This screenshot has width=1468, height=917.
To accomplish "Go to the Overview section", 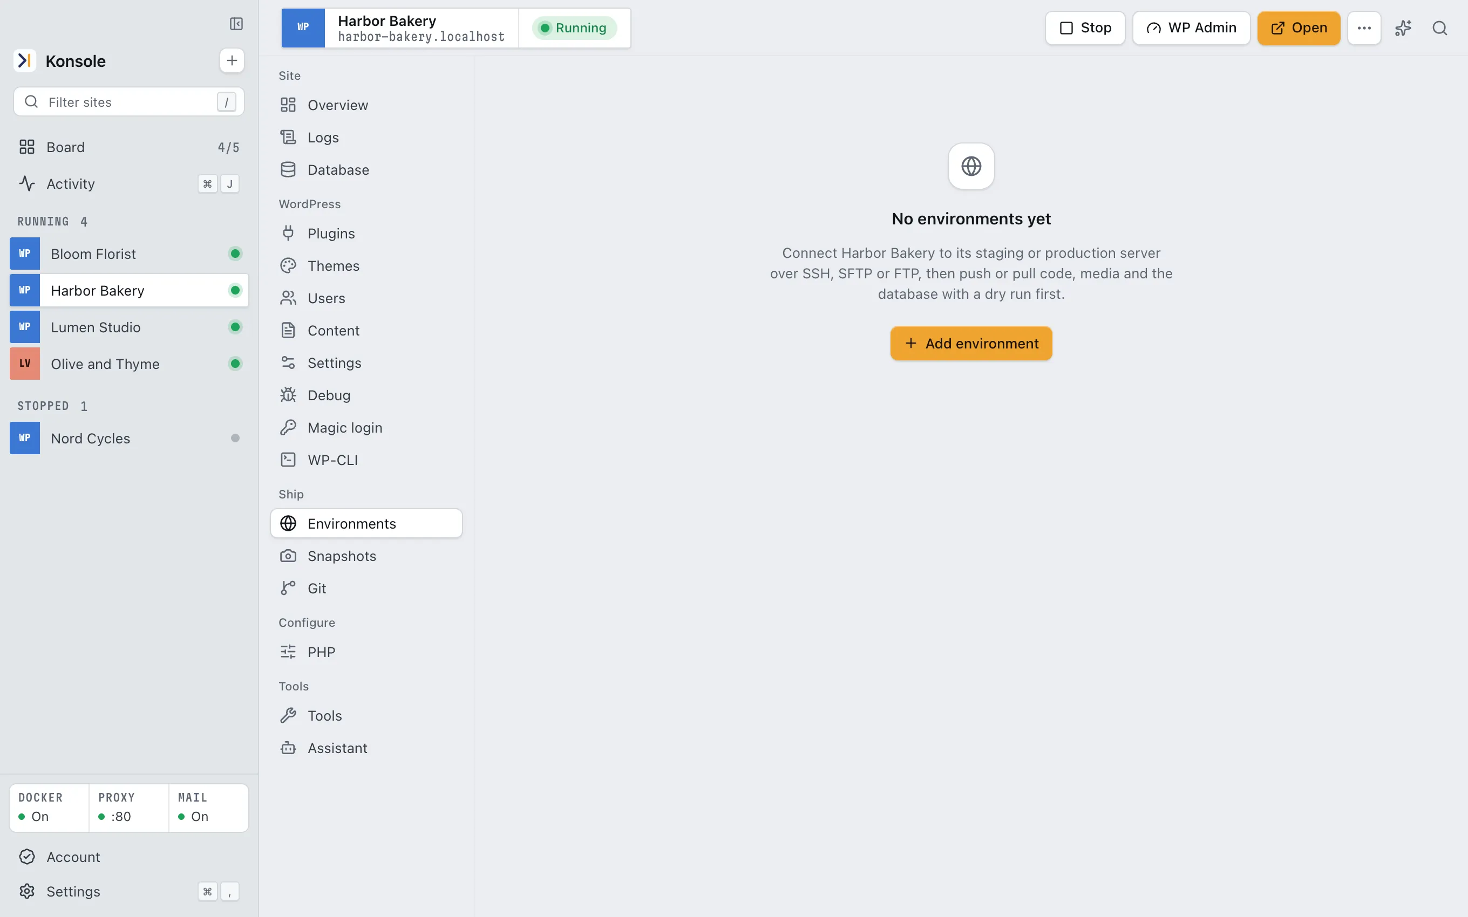I will (x=366, y=105).
